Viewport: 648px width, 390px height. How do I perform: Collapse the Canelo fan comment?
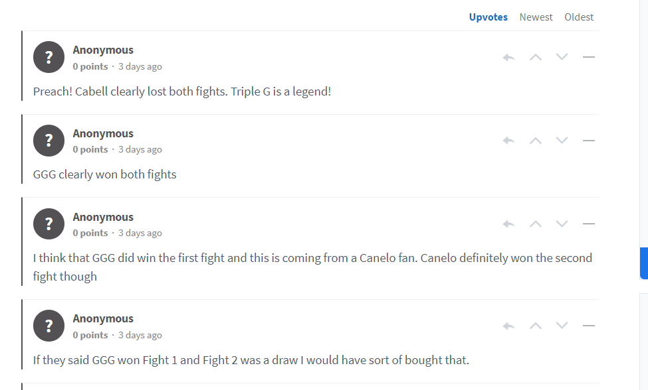pos(588,224)
